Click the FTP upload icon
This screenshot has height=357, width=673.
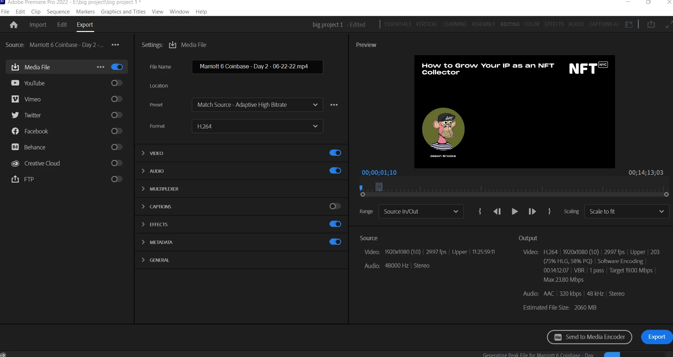pos(15,179)
